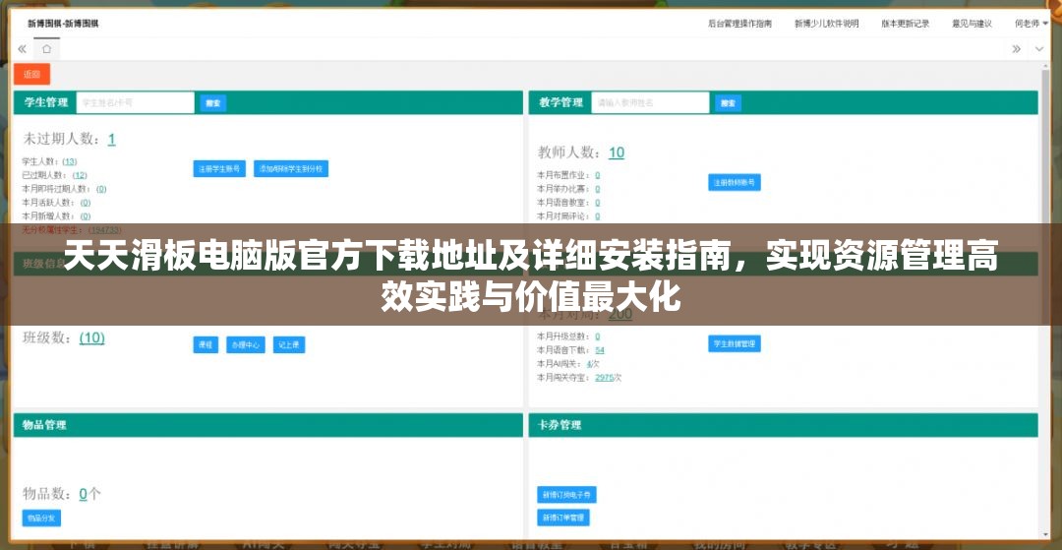Open the 班级数 (10) link
This screenshot has width=1062, height=550.
pyautogui.click(x=92, y=337)
